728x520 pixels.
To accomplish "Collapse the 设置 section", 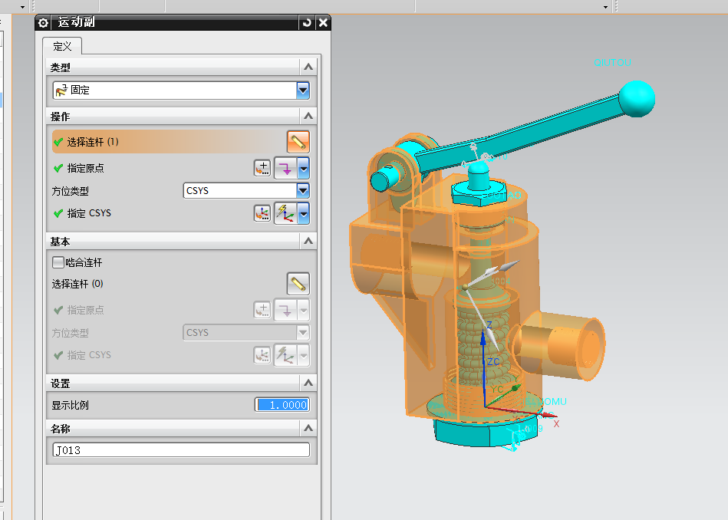I will click(308, 383).
